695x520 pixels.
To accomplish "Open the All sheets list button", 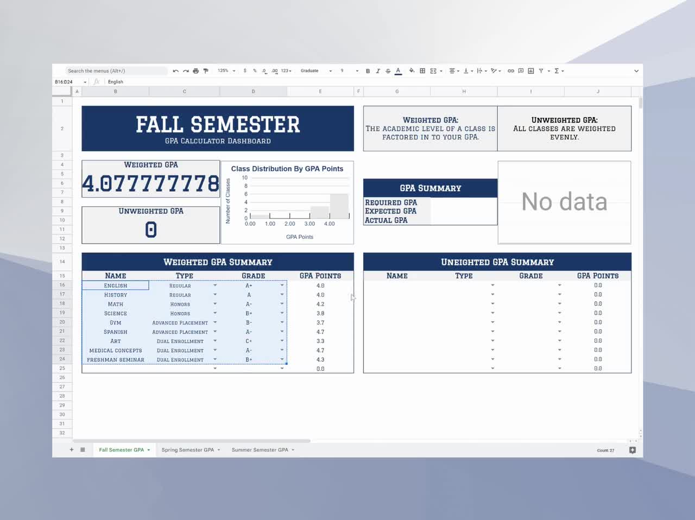I will (83, 449).
